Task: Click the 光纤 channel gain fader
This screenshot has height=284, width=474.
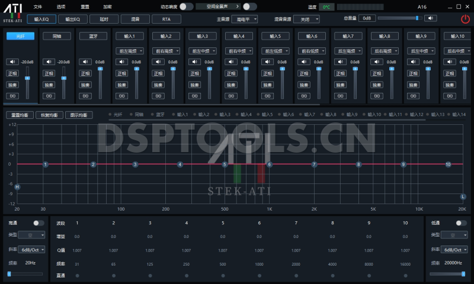Action: (x=27, y=83)
